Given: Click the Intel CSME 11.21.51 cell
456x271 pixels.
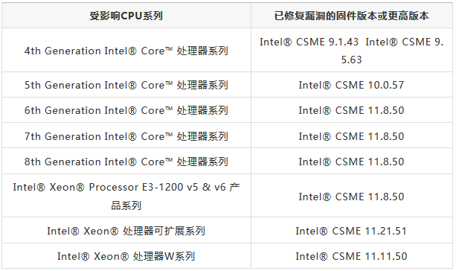Looking at the screenshot, I should (352, 230).
